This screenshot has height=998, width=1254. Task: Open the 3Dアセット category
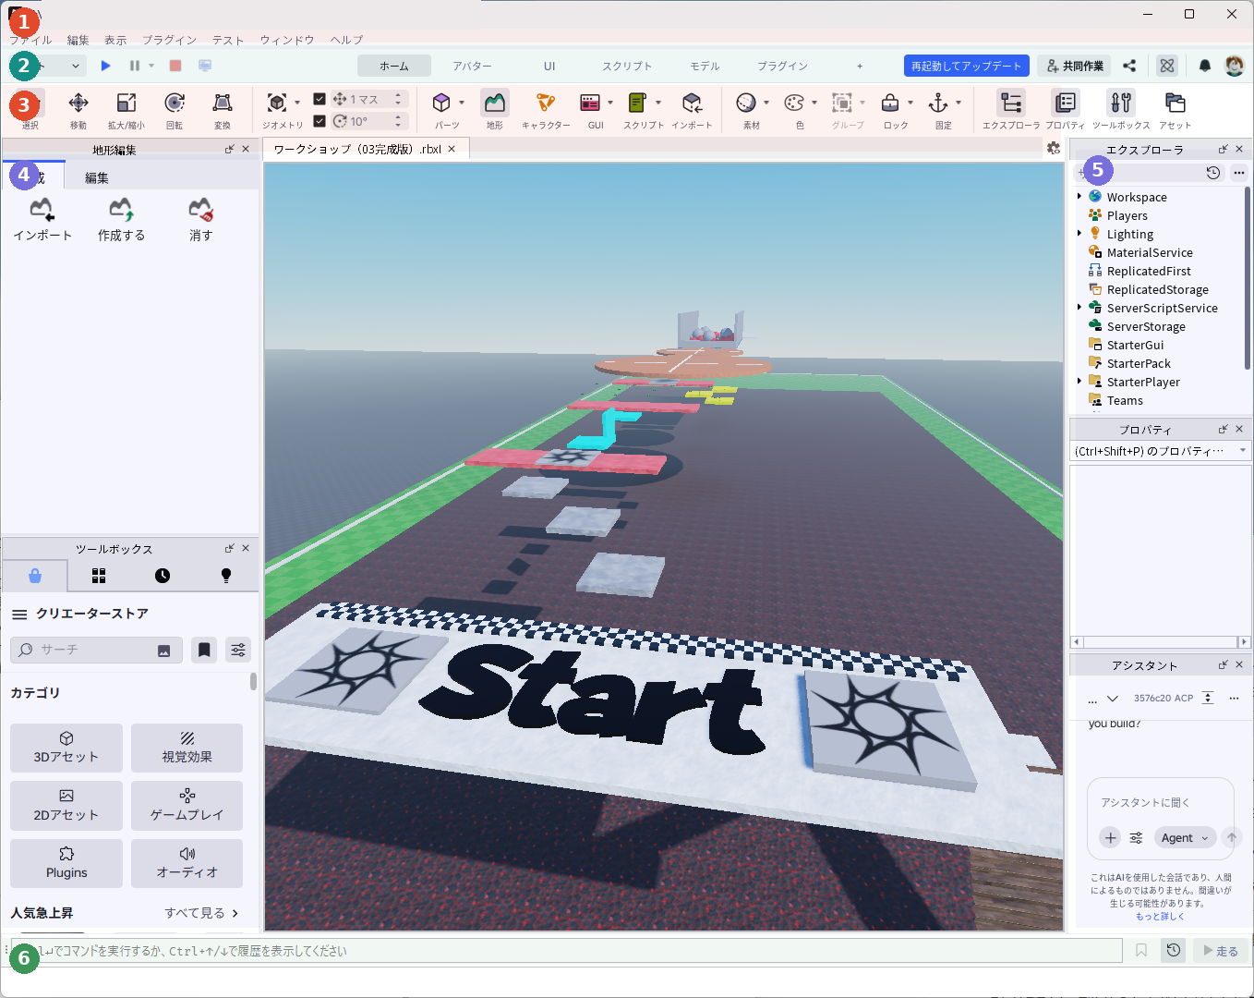tap(66, 748)
